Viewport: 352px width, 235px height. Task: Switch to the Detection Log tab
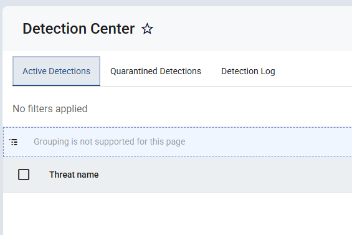tap(248, 71)
